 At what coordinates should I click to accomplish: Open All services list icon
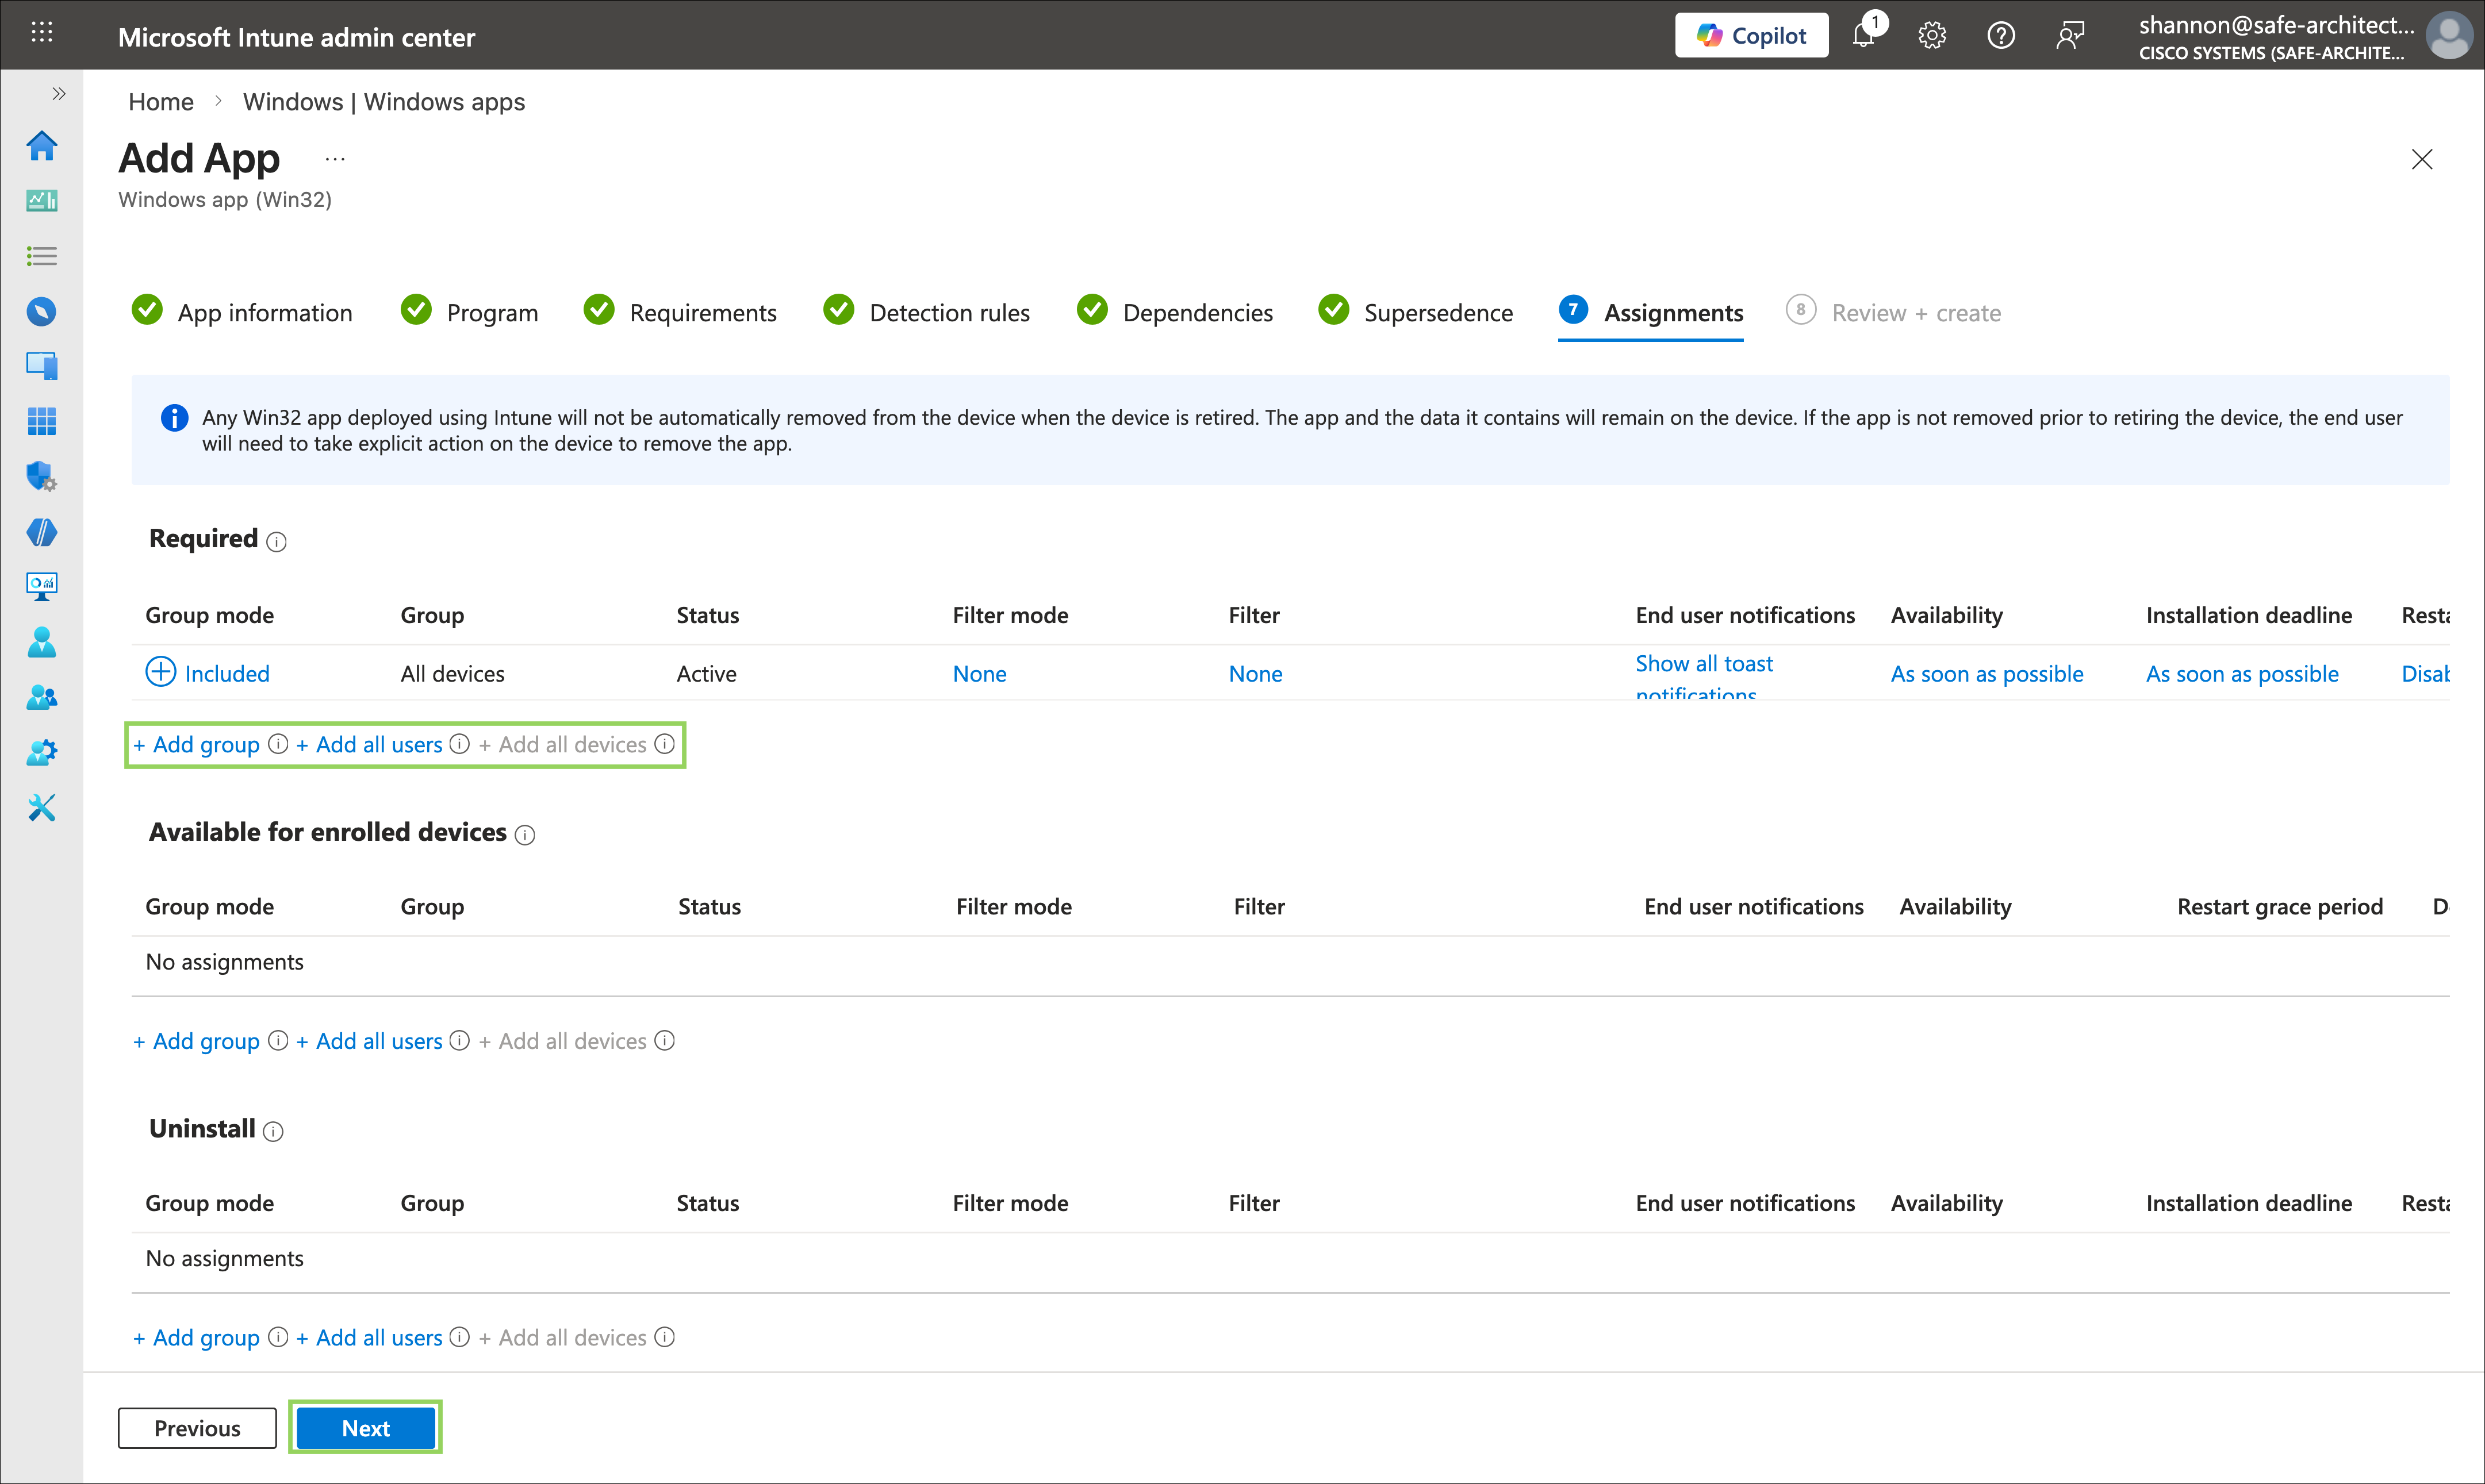point(41,256)
